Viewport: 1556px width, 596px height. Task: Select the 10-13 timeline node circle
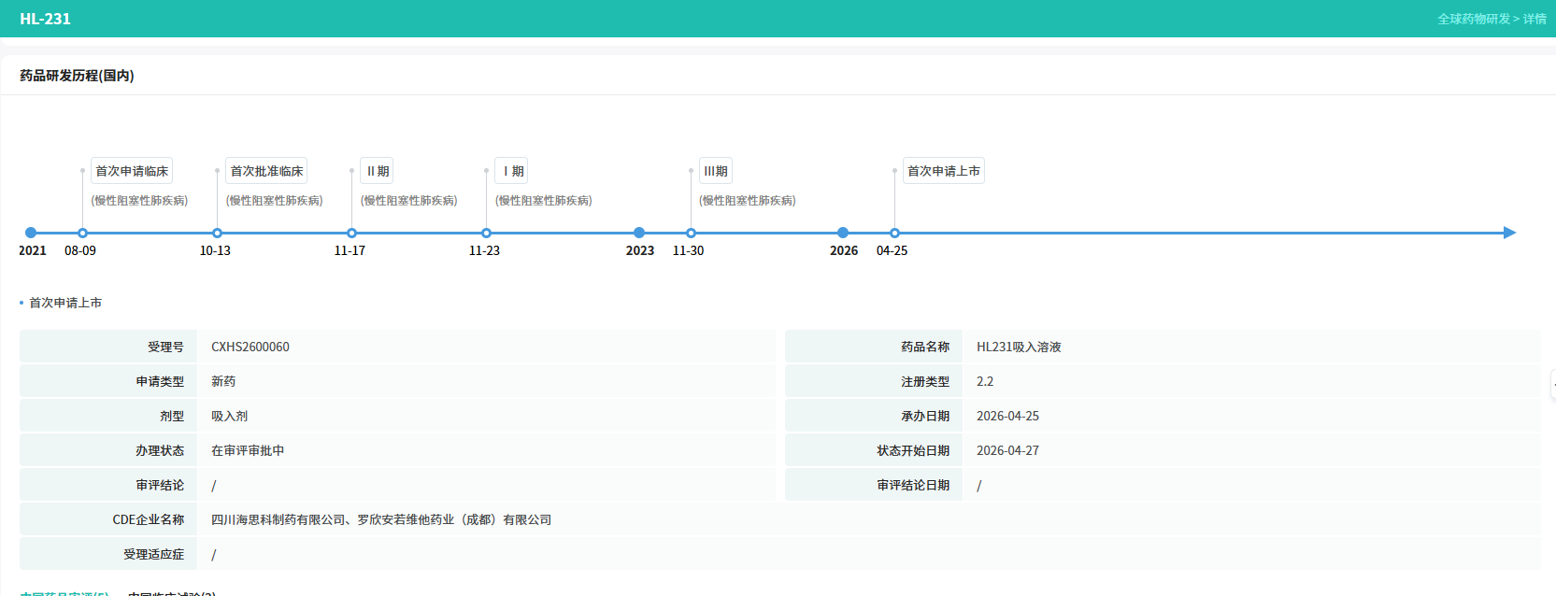pos(217,233)
